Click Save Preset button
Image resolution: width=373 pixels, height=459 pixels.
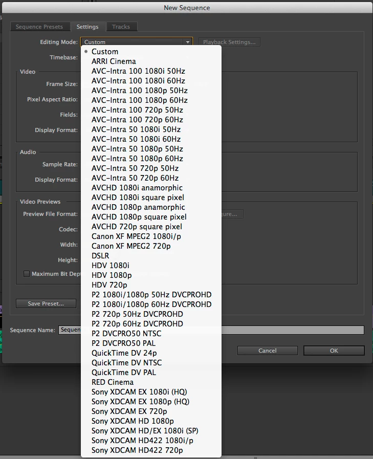pos(46,303)
